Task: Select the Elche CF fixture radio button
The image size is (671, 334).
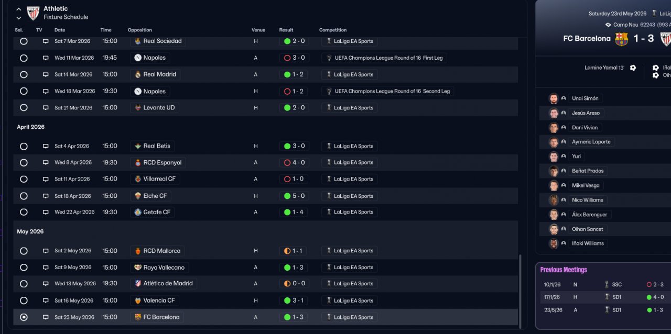Action: (24, 196)
